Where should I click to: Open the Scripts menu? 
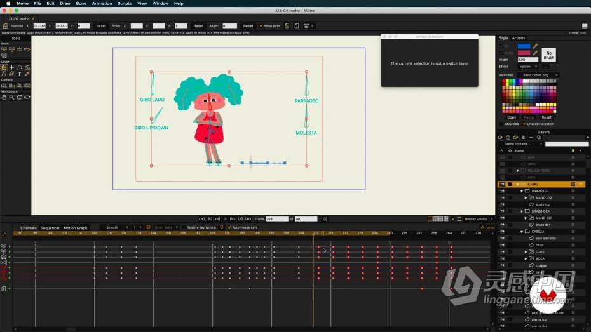(125, 3)
